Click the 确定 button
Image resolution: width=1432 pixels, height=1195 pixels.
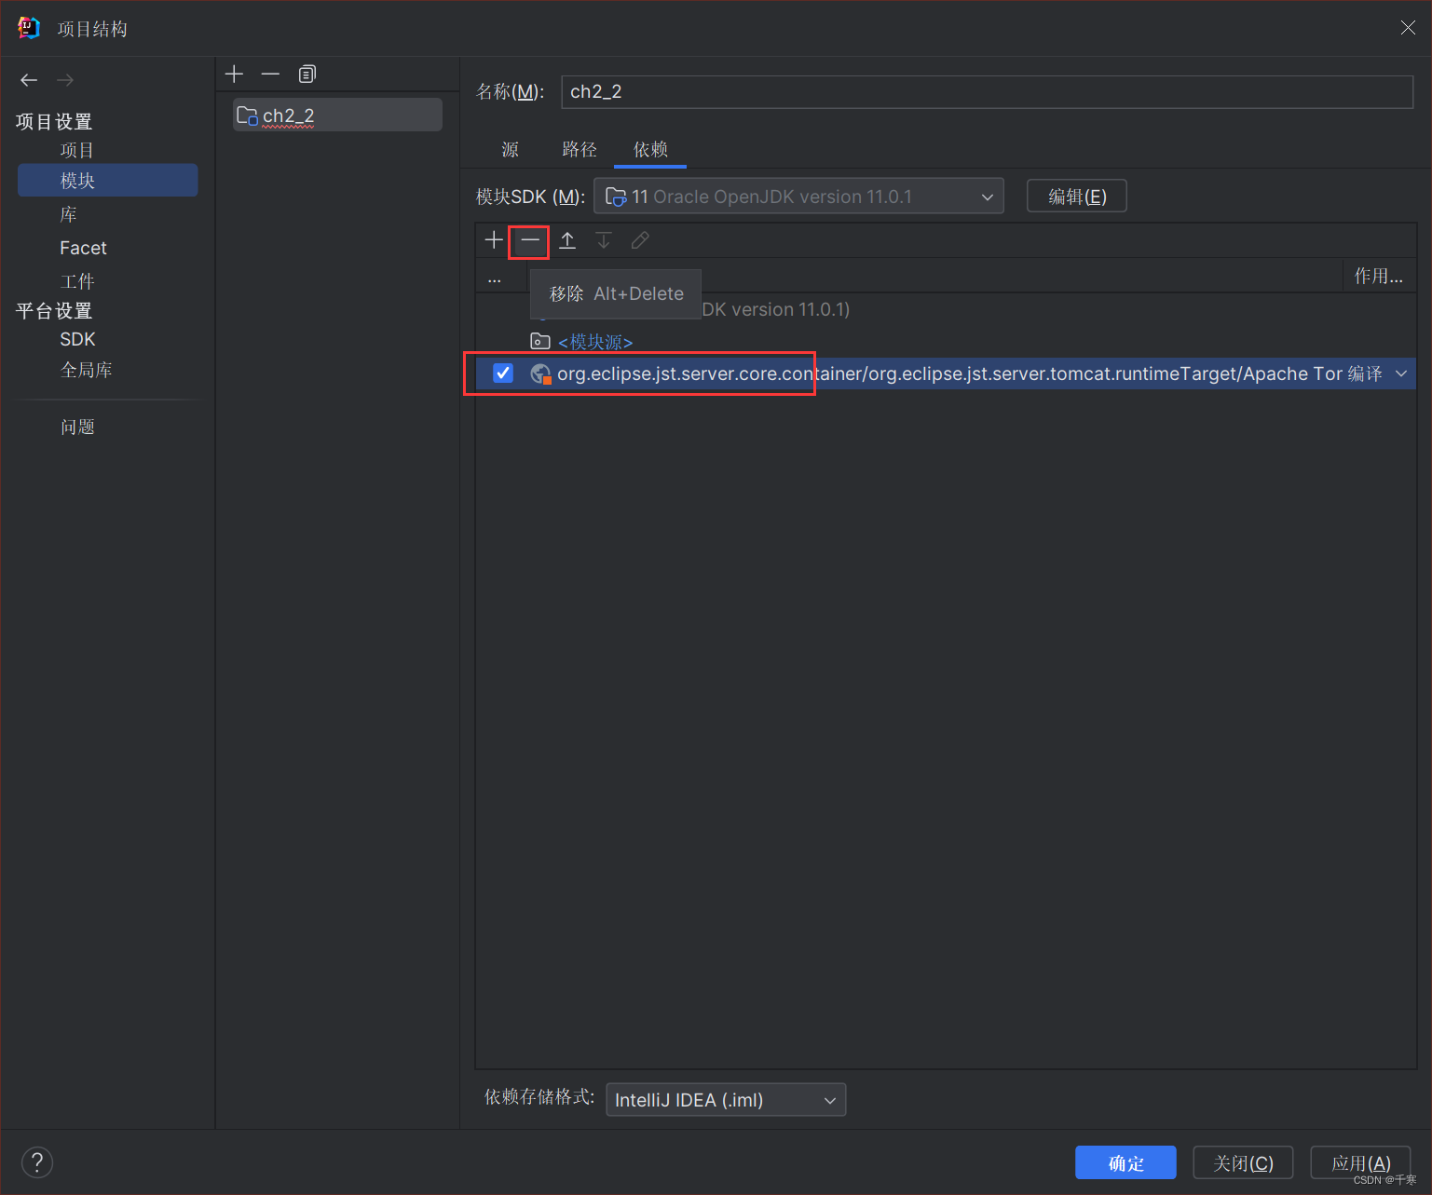pos(1125,1162)
